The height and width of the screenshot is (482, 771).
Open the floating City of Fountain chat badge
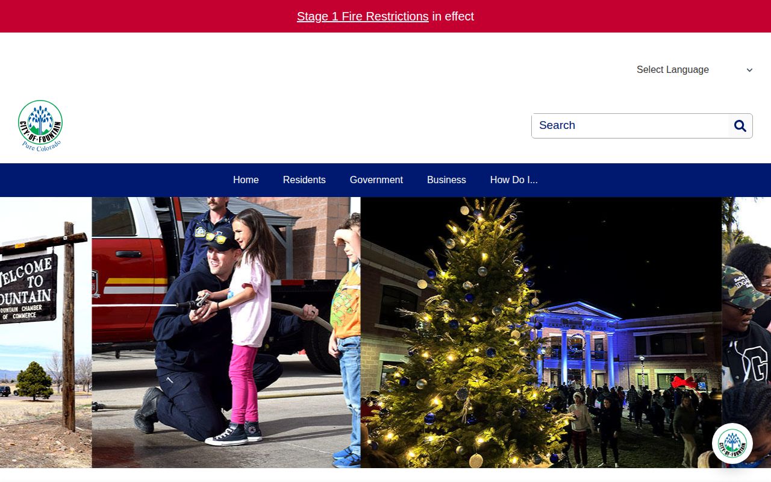pyautogui.click(x=732, y=443)
